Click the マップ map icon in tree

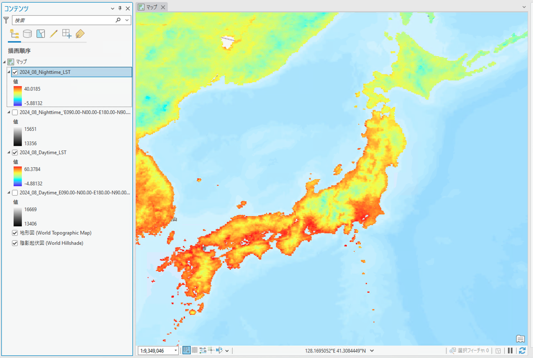(x=11, y=62)
